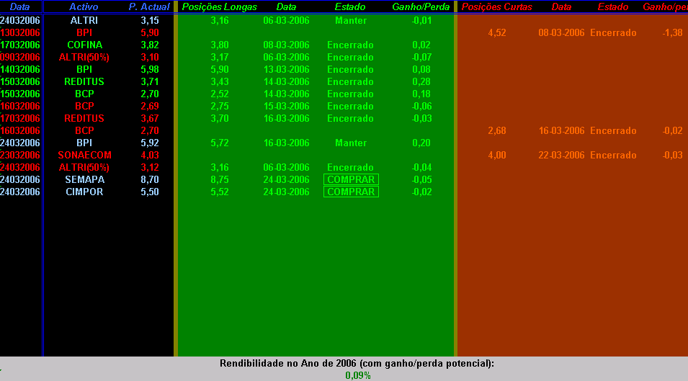Select the P. Actual column header
Viewport: 688px width, 381px height.
149,6
